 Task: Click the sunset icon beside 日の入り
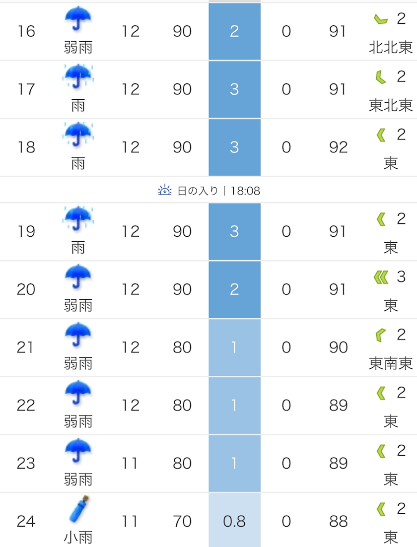point(165,190)
